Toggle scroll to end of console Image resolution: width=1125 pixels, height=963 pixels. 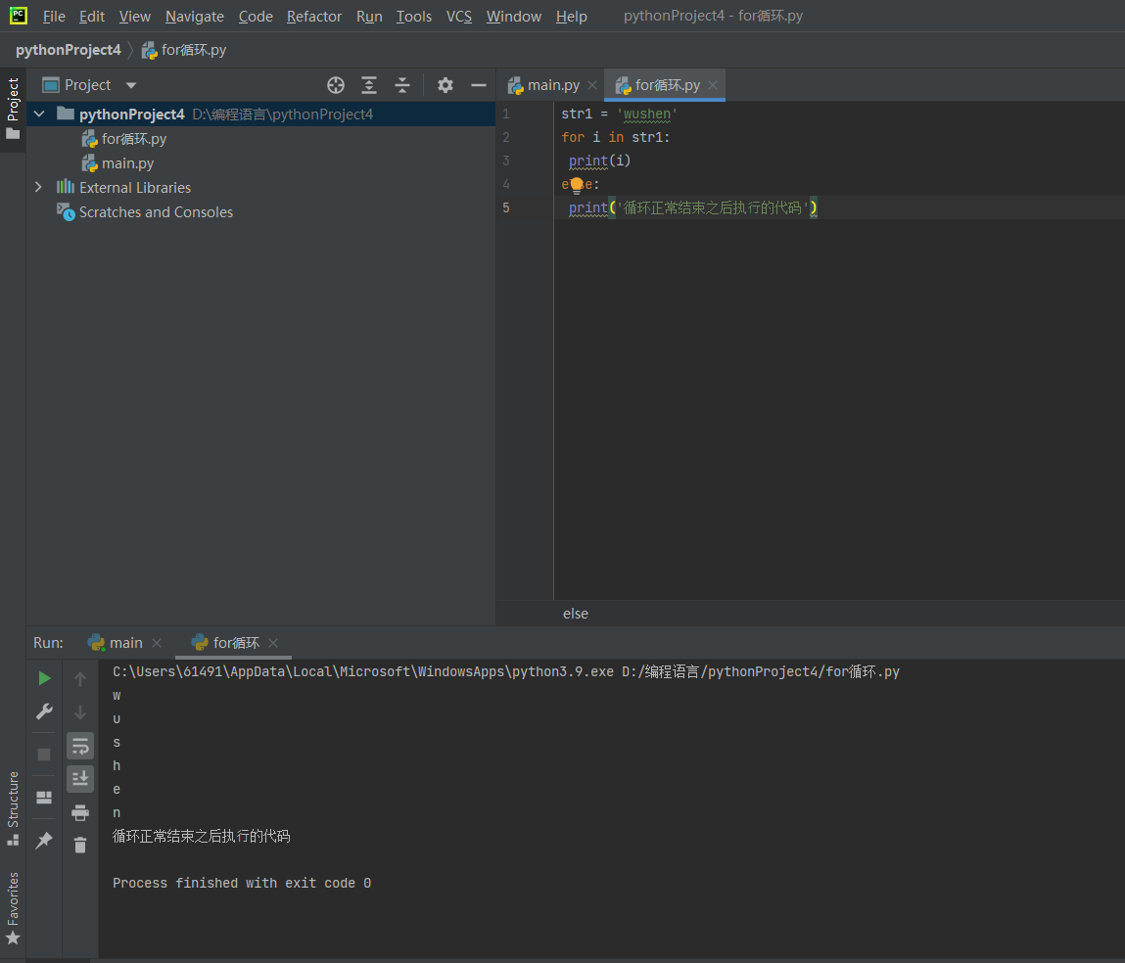click(x=80, y=779)
